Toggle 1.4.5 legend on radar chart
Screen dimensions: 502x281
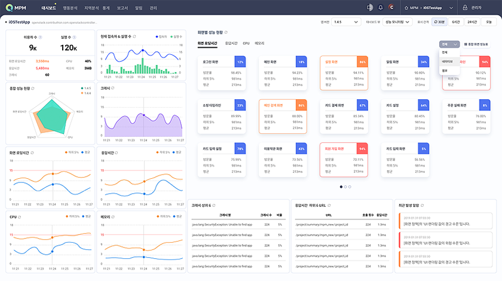pyautogui.click(x=85, y=88)
